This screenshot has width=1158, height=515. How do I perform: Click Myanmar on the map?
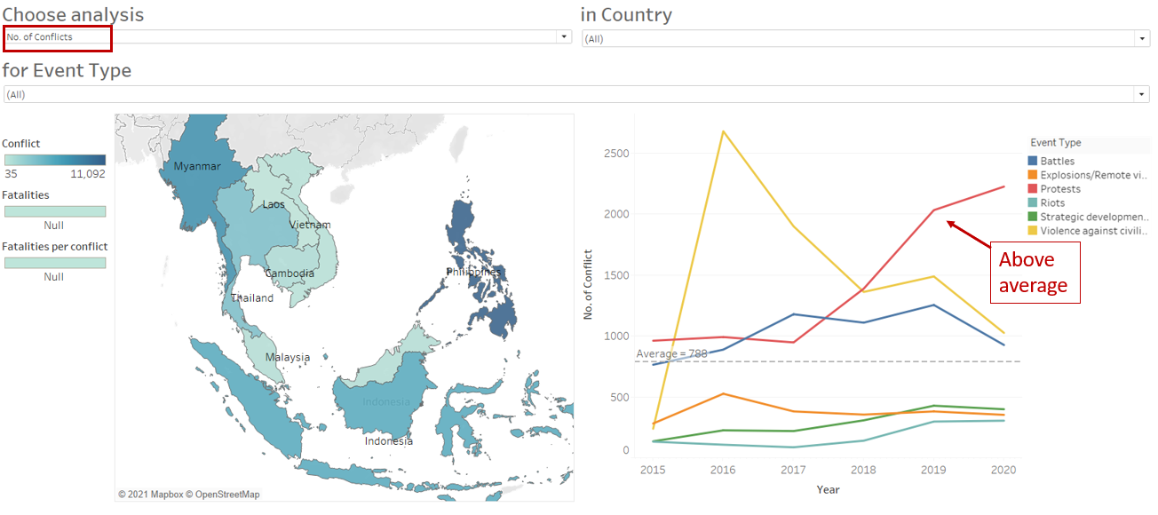click(196, 166)
